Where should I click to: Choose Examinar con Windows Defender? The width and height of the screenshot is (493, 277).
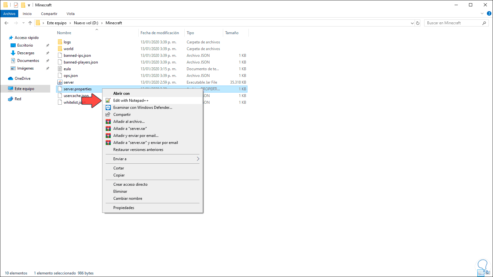(152, 108)
